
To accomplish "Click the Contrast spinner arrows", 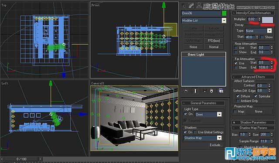I will pos(269,85).
